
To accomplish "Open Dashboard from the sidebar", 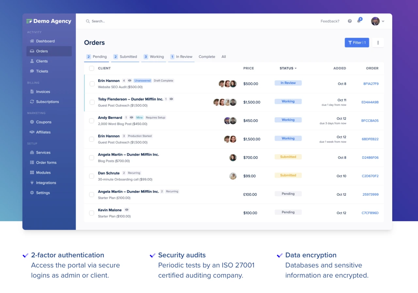I will tap(45, 41).
